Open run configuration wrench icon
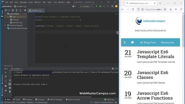 [x=6, y=77]
